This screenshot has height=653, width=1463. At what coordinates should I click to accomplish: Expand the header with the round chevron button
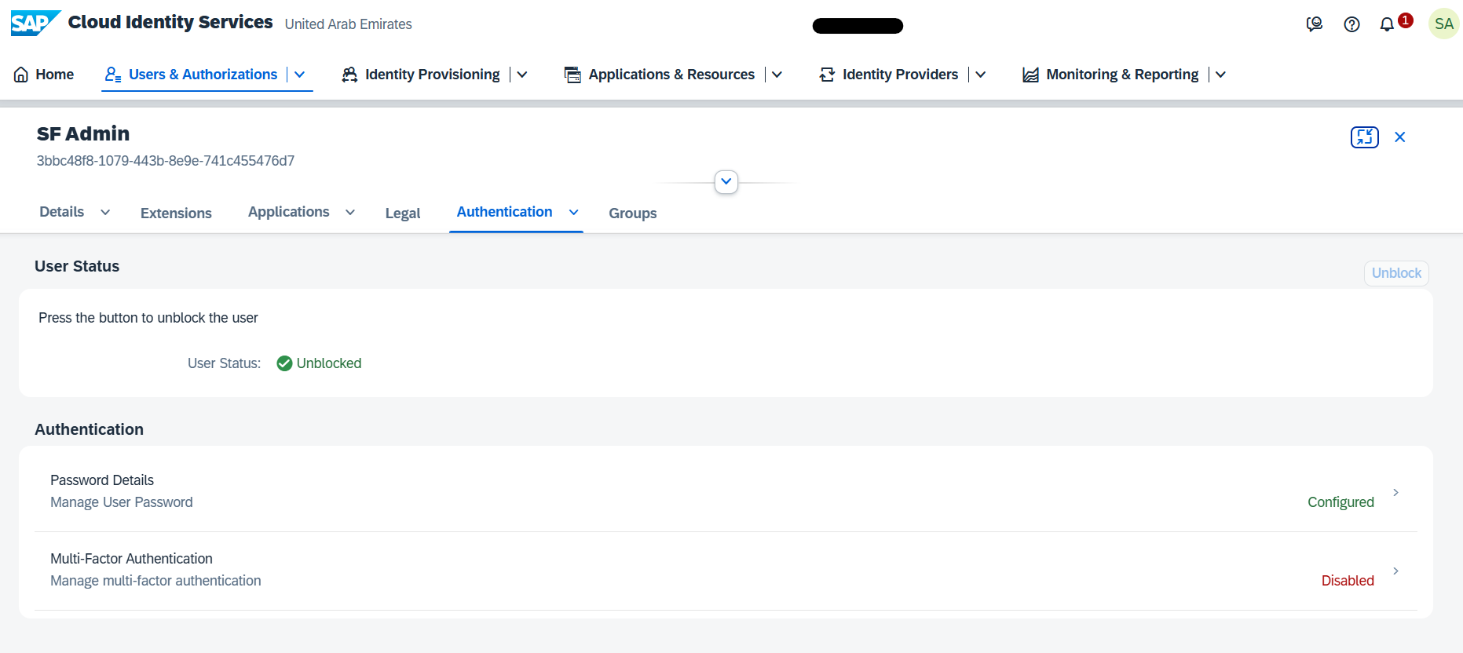pos(726,182)
